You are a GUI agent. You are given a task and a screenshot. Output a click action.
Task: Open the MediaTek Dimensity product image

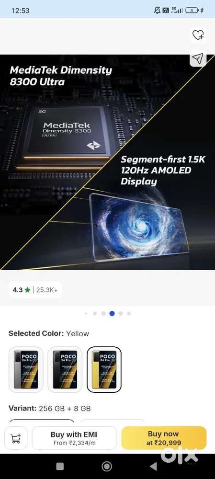pyautogui.click(x=107, y=162)
